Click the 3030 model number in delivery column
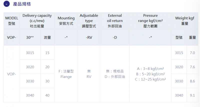Screen dimensions: 200x107 click(x=30, y=81)
